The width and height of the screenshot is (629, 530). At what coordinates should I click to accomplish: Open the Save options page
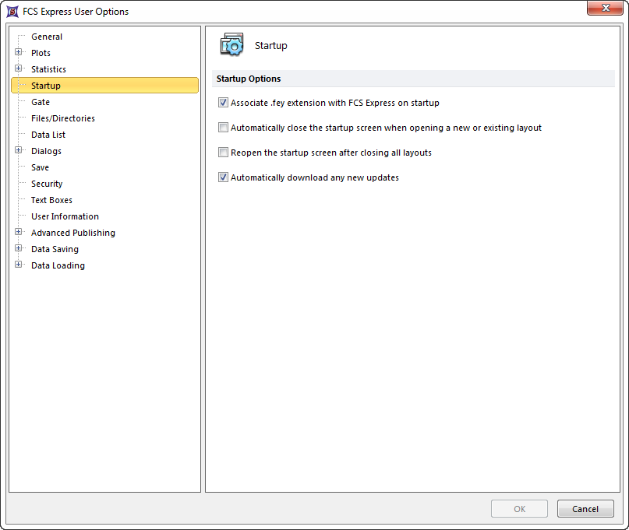point(40,167)
